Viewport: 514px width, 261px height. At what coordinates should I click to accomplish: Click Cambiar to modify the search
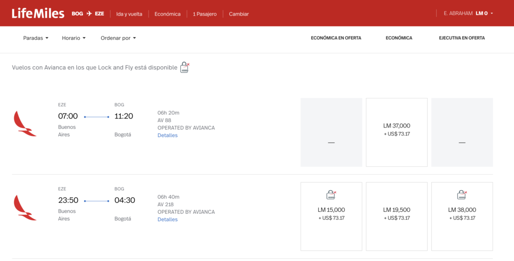coord(239,14)
